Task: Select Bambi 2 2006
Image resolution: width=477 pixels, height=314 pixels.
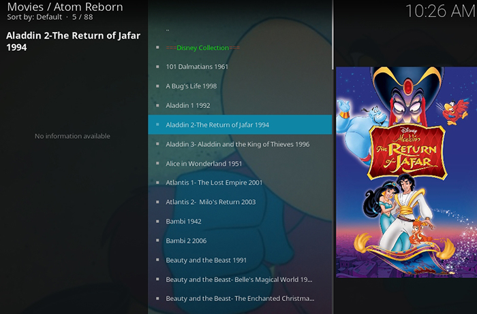Action: (240, 241)
